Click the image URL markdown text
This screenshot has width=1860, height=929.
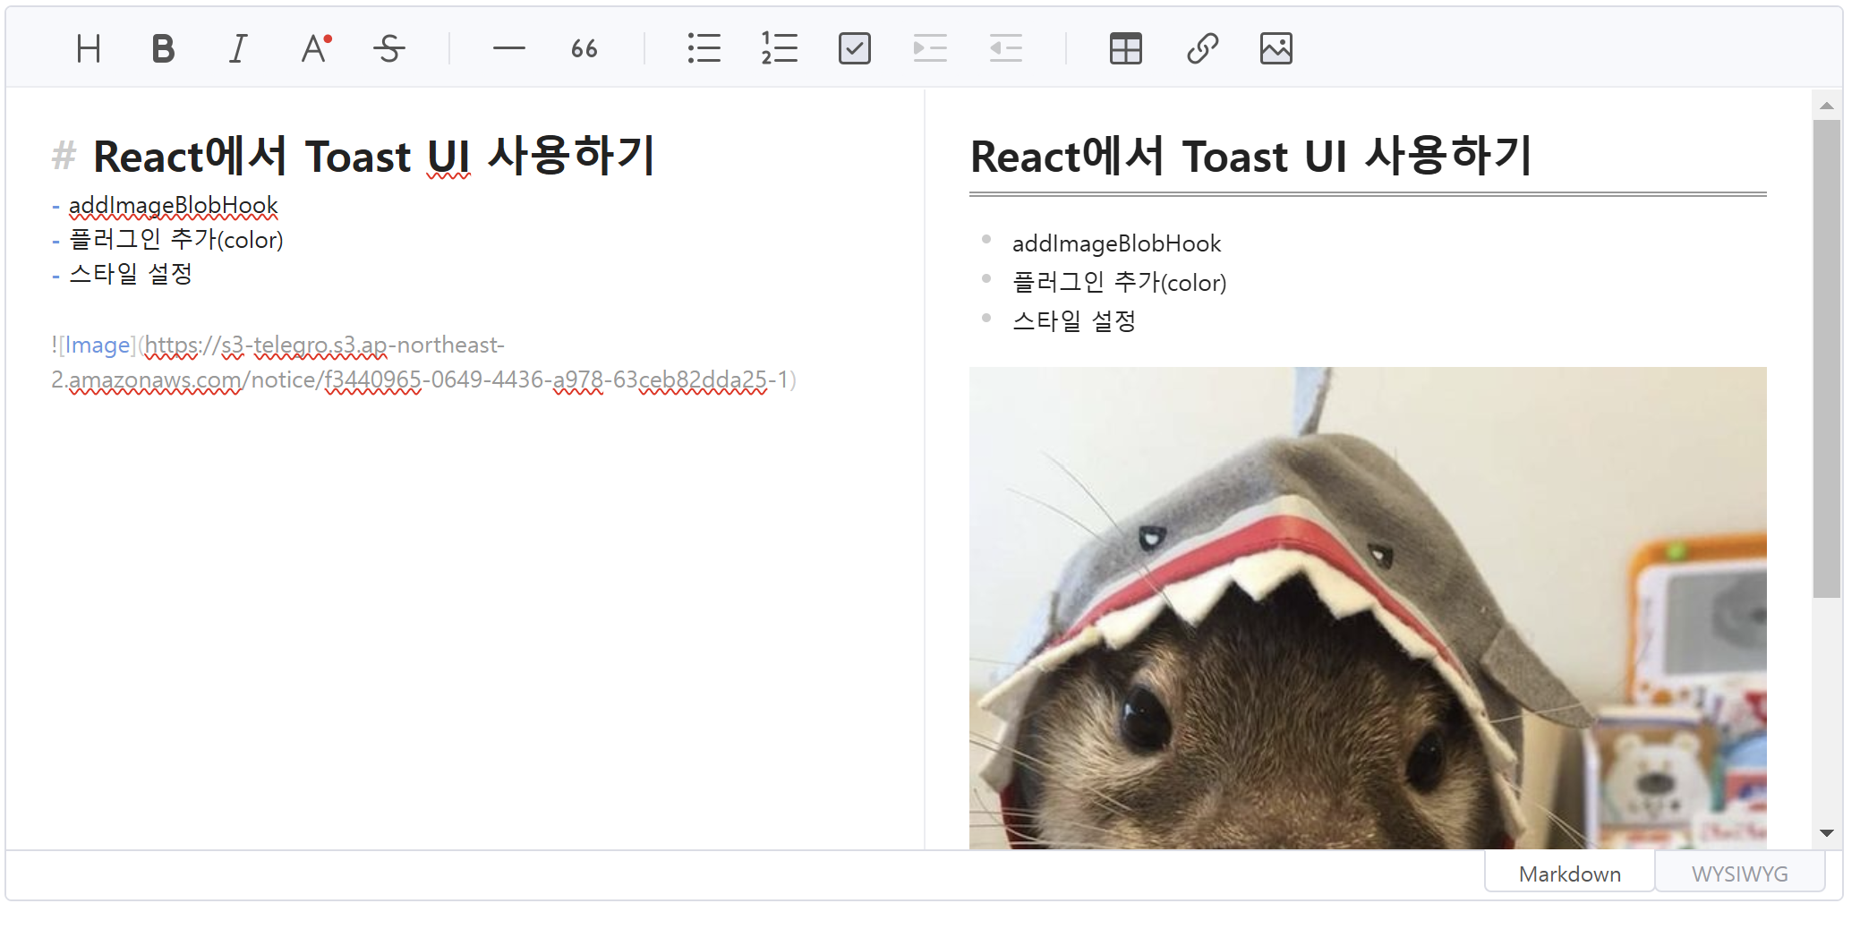pyautogui.click(x=423, y=362)
